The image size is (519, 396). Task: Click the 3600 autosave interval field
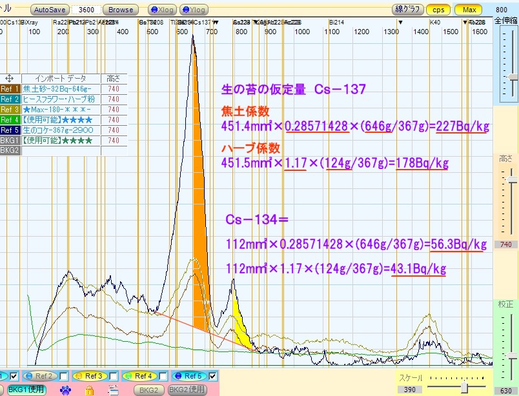click(86, 10)
